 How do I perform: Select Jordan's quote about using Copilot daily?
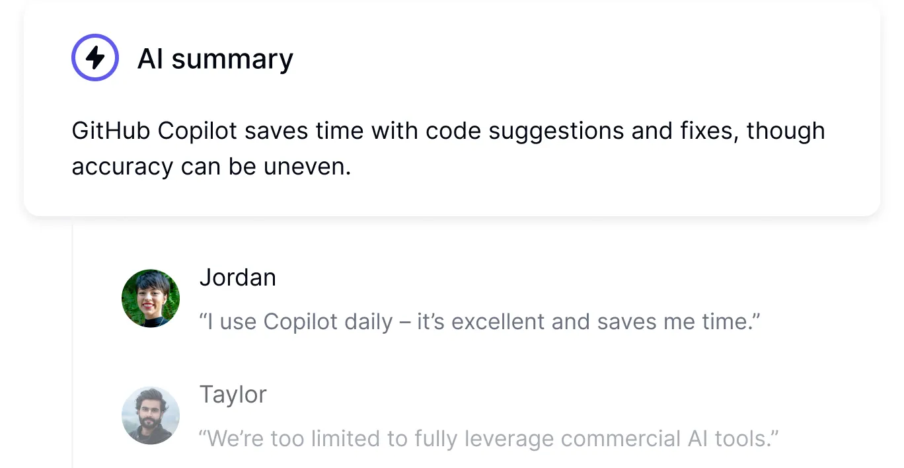coord(480,322)
